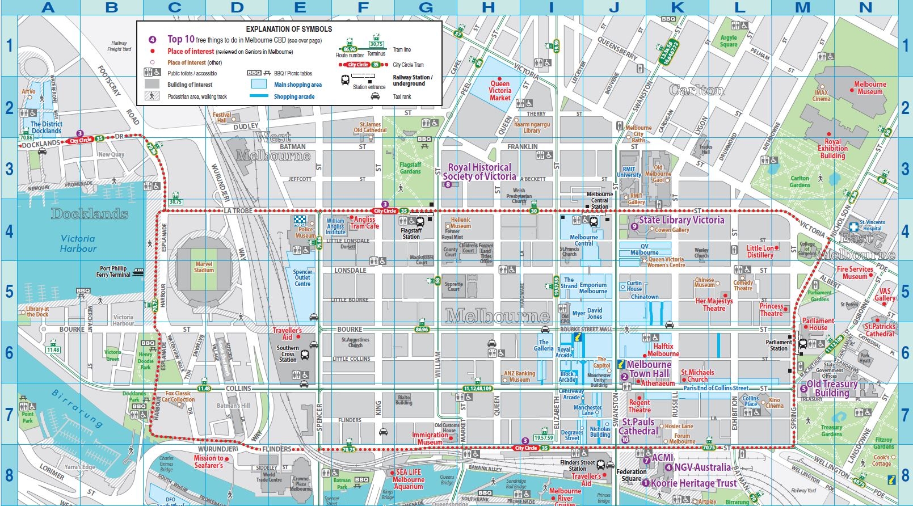Click the Flagstaff Station railway icon
The width and height of the screenshot is (913, 506).
point(420,221)
